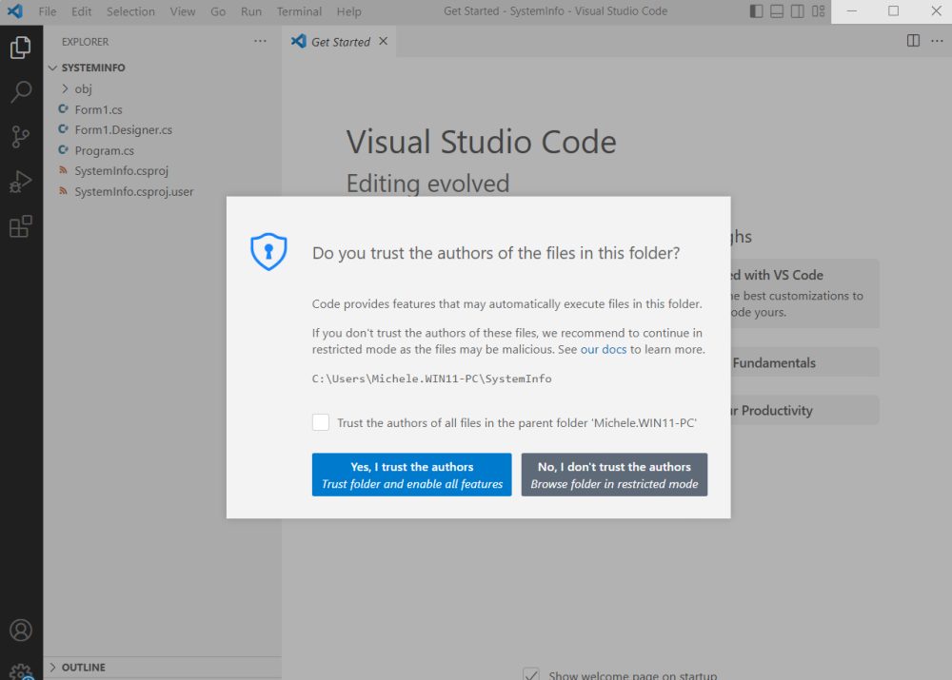Open the Search view icon
The image size is (952, 680).
21,92
